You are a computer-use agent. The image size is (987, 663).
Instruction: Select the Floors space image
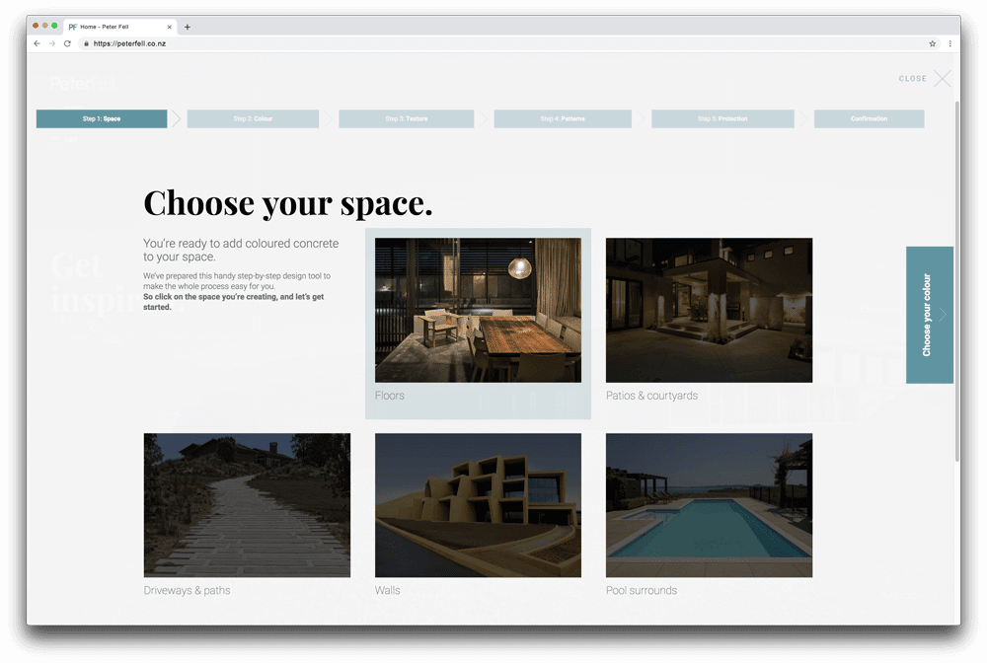(x=478, y=310)
